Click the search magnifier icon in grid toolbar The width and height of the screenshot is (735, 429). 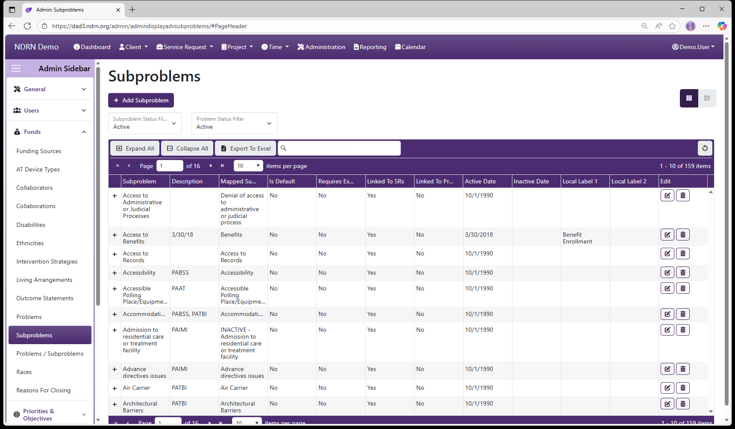pyautogui.click(x=283, y=148)
